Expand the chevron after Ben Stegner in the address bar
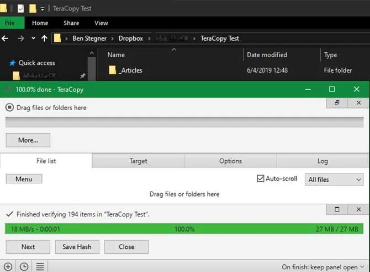This screenshot has width=370, height=272. pos(113,39)
